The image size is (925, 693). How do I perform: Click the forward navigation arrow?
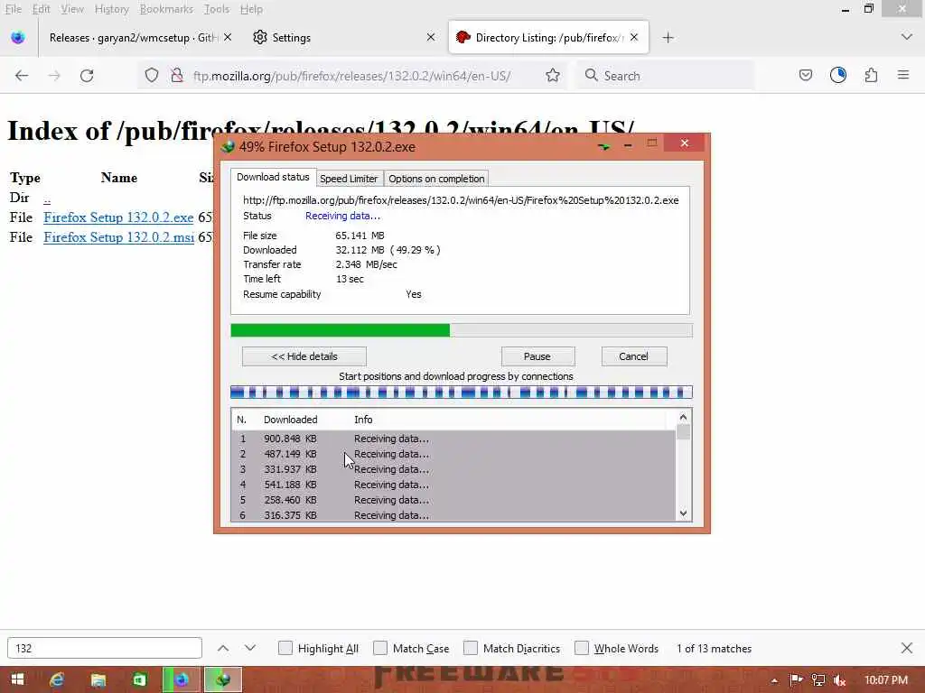54,76
